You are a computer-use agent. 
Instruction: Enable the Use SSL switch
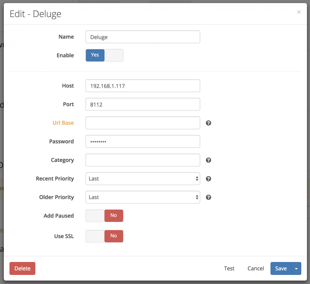[104, 236]
